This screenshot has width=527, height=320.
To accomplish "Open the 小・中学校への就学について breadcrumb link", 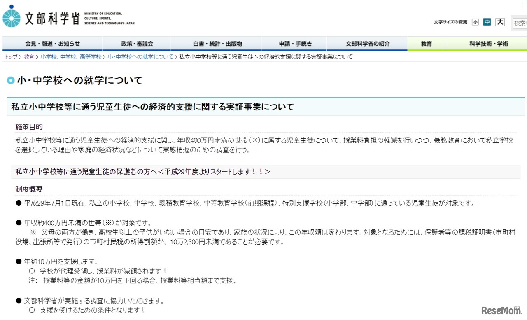I will 140,57.
